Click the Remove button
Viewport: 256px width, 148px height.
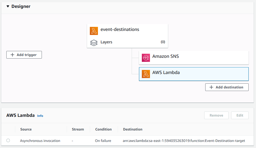[x=216, y=115]
